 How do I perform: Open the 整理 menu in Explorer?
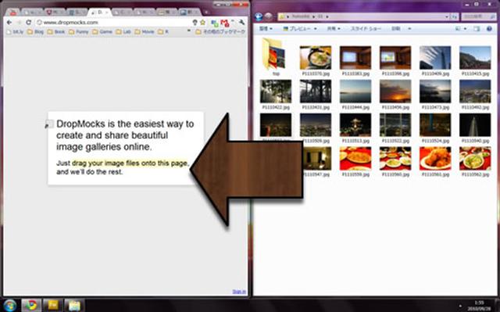266,29
